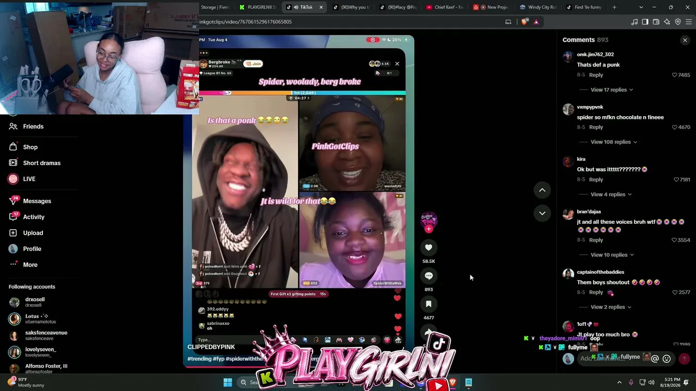Viewport: 696px width, 391px height.
Task: Switch to Windy City tab
Action: (538, 7)
